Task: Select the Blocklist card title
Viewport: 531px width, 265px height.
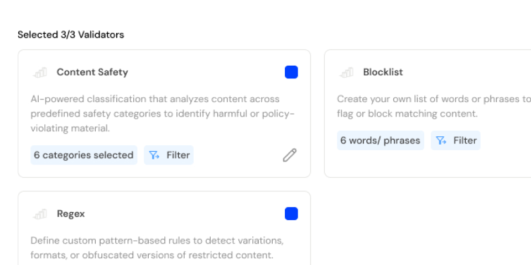Action: point(383,72)
